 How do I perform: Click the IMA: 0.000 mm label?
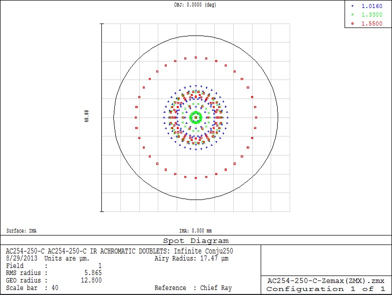195,230
